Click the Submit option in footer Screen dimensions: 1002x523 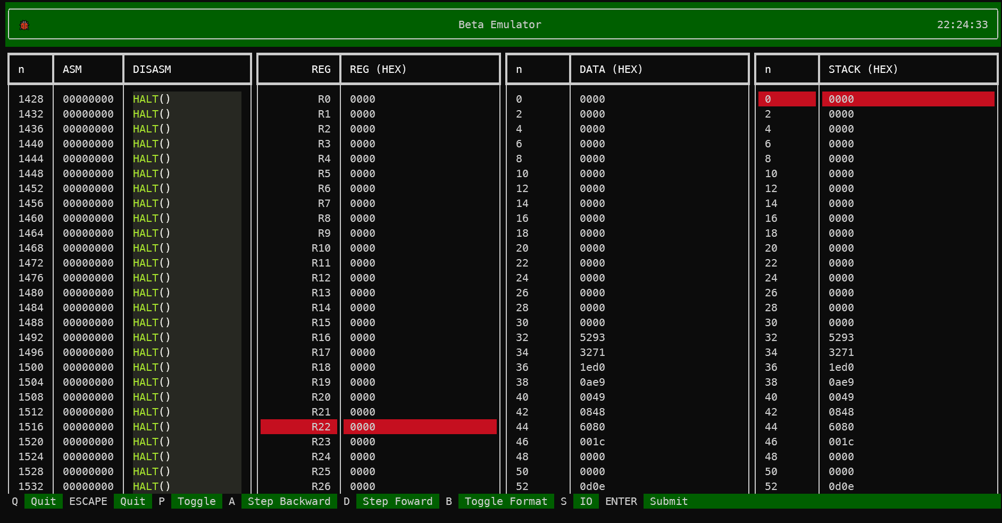(669, 501)
